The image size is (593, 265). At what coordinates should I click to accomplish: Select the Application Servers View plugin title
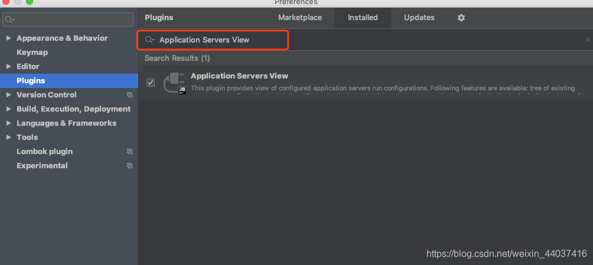point(239,76)
